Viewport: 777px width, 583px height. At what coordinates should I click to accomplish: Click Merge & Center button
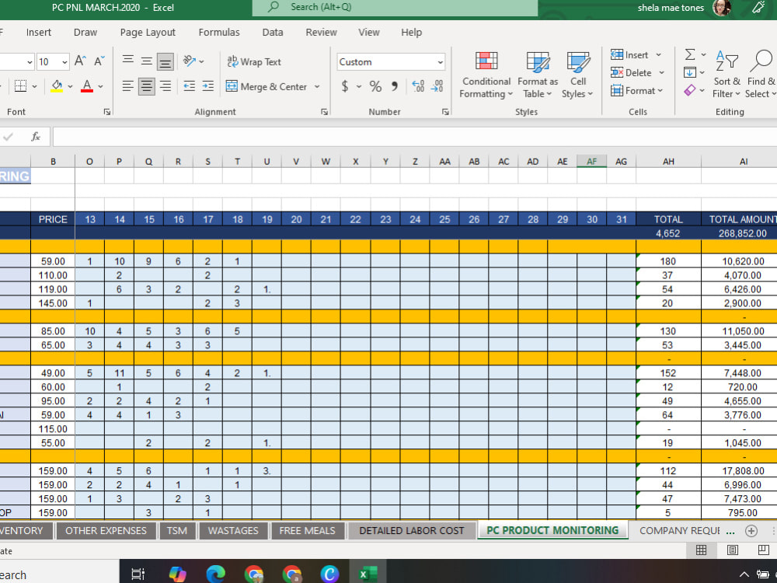click(267, 86)
